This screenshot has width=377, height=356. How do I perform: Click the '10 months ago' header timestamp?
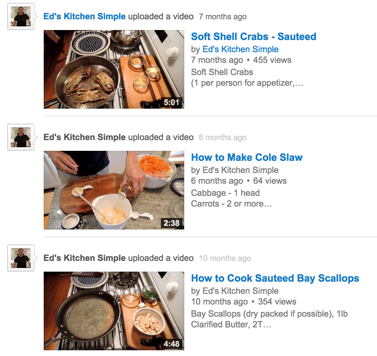[225, 258]
